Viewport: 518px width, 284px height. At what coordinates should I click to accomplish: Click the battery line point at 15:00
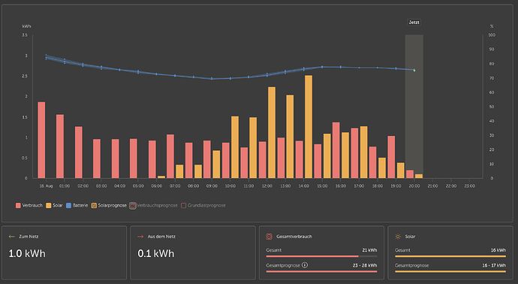click(x=322, y=67)
